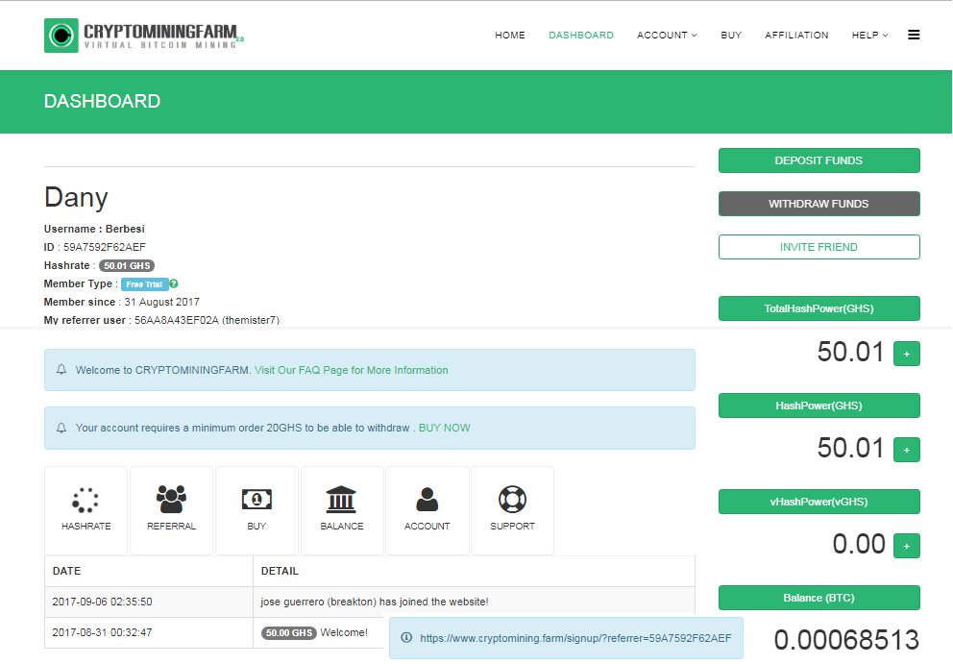
Task: Click the 50.01 GHS hashrate badge
Action: [127, 266]
